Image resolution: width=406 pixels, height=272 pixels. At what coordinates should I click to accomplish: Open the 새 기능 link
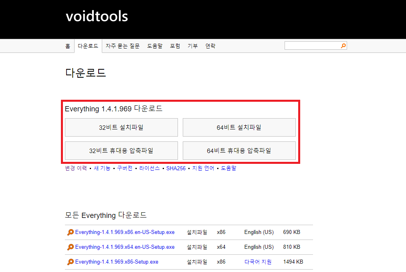pos(102,168)
